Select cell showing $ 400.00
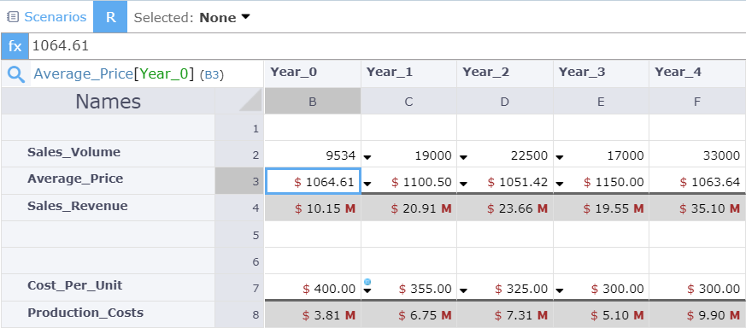The width and height of the screenshot is (746, 328). point(313,288)
